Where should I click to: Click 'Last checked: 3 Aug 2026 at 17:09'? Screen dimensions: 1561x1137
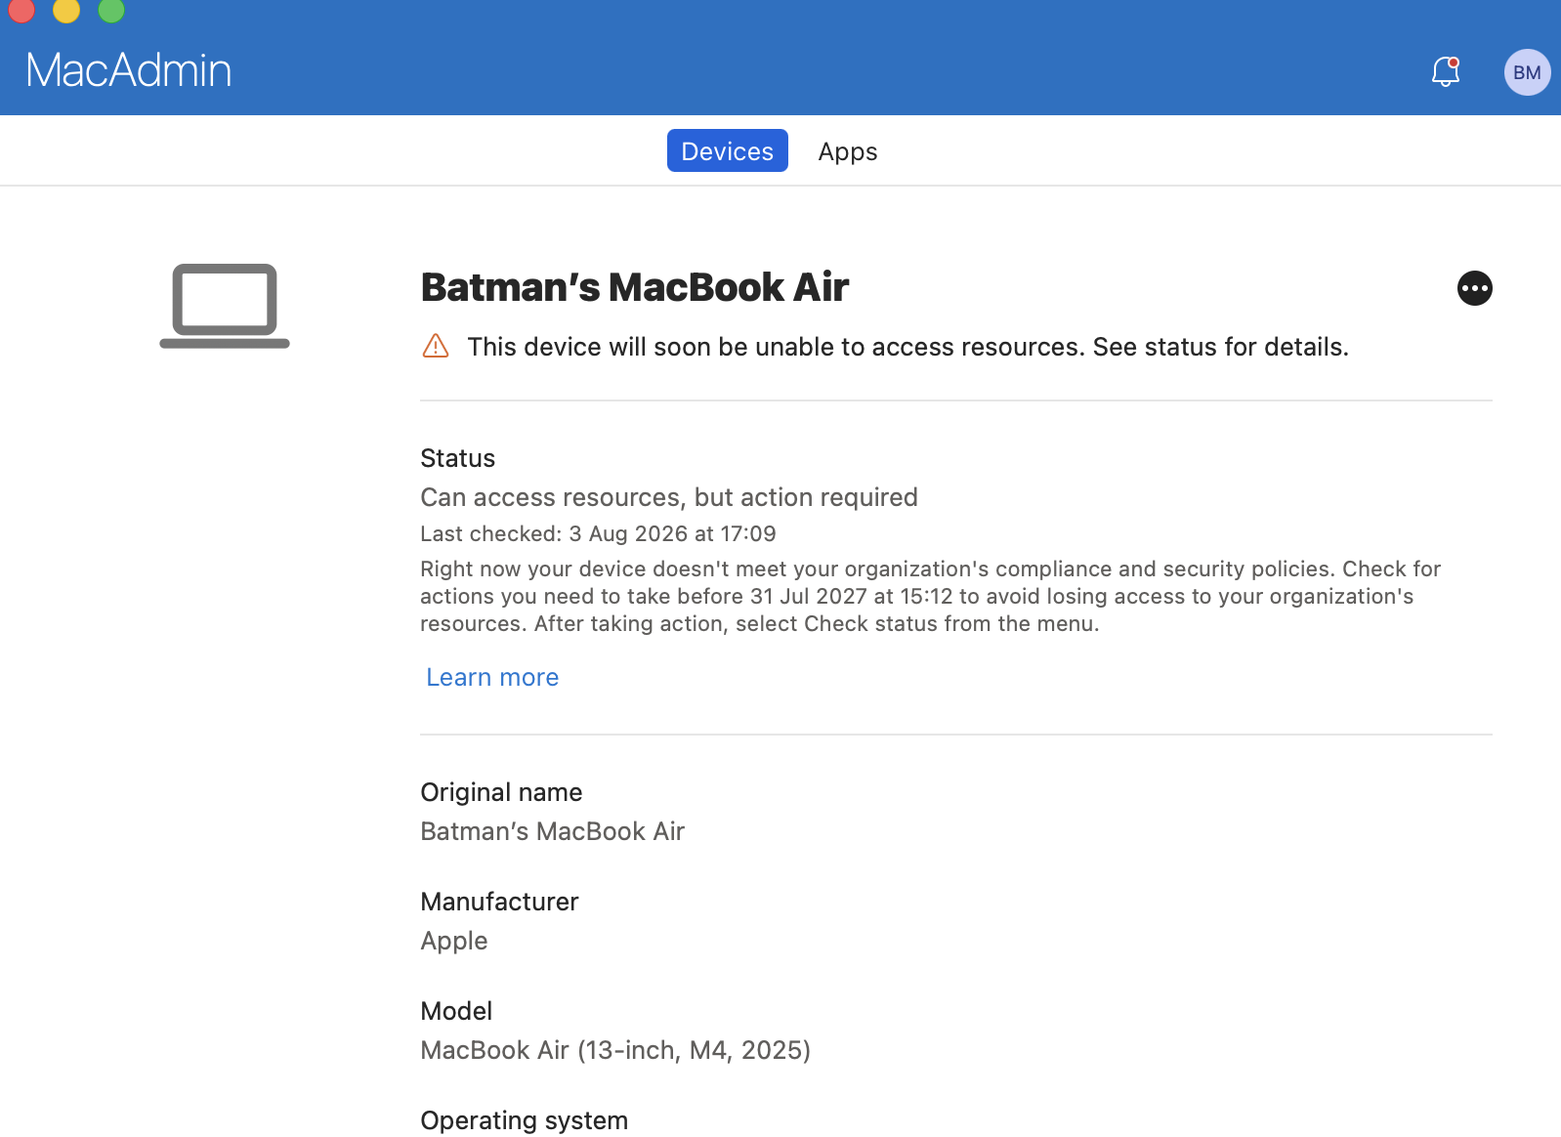coord(598,533)
